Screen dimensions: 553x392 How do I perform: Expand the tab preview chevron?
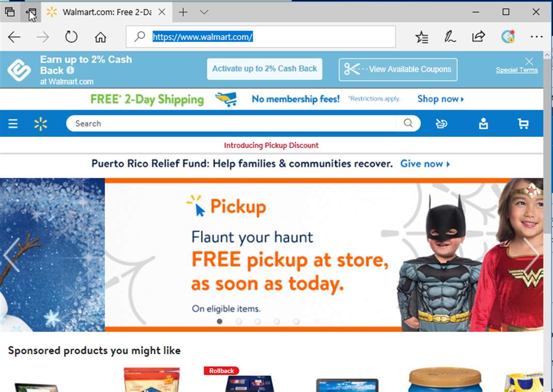(204, 12)
